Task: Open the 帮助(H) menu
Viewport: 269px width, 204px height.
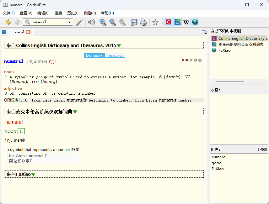Action: (x=107, y=13)
